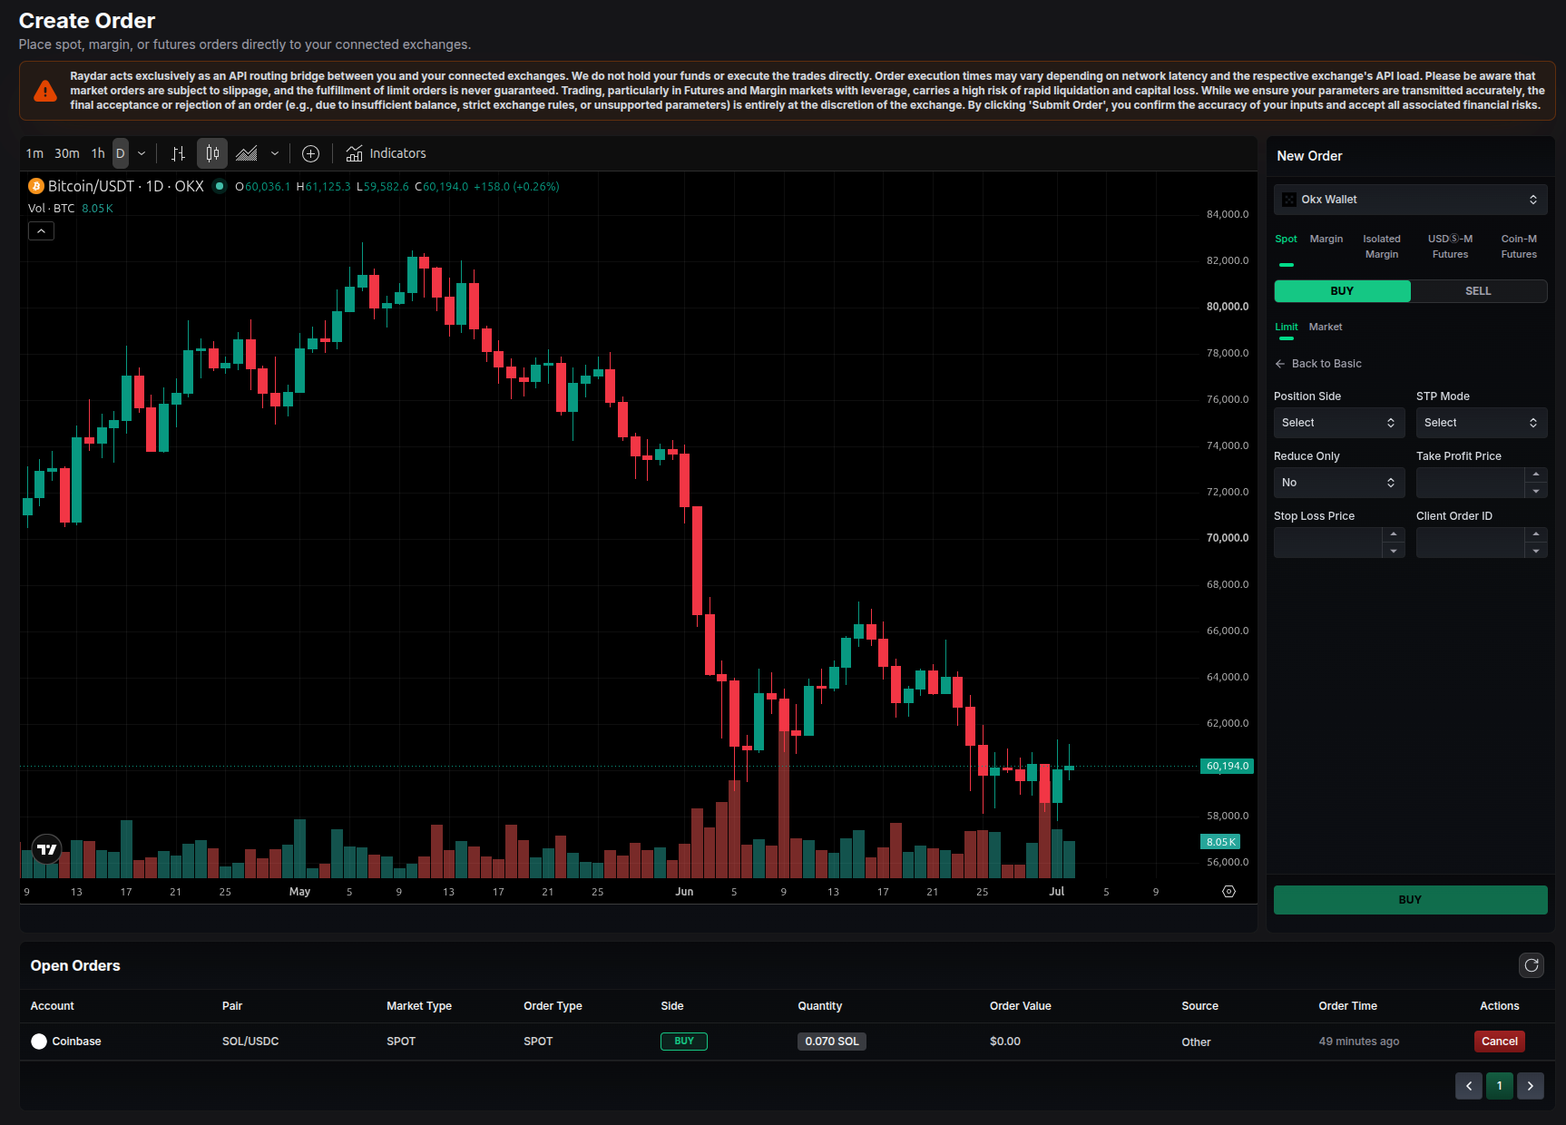This screenshot has height=1125, width=1566.
Task: Collapse the chart legend arrow
Action: [x=41, y=231]
